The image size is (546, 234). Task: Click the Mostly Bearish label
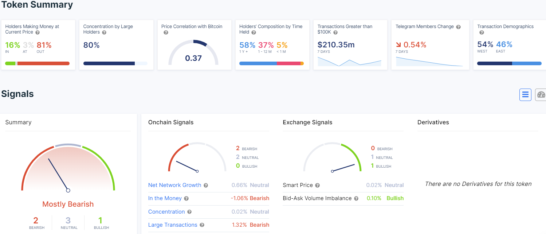68,204
